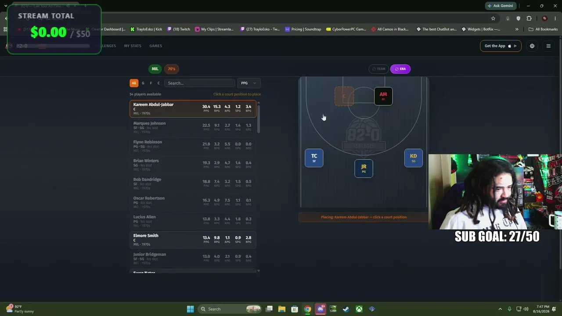This screenshot has width=562, height=316.
Task: Click the MIL team badge
Action: (155, 69)
